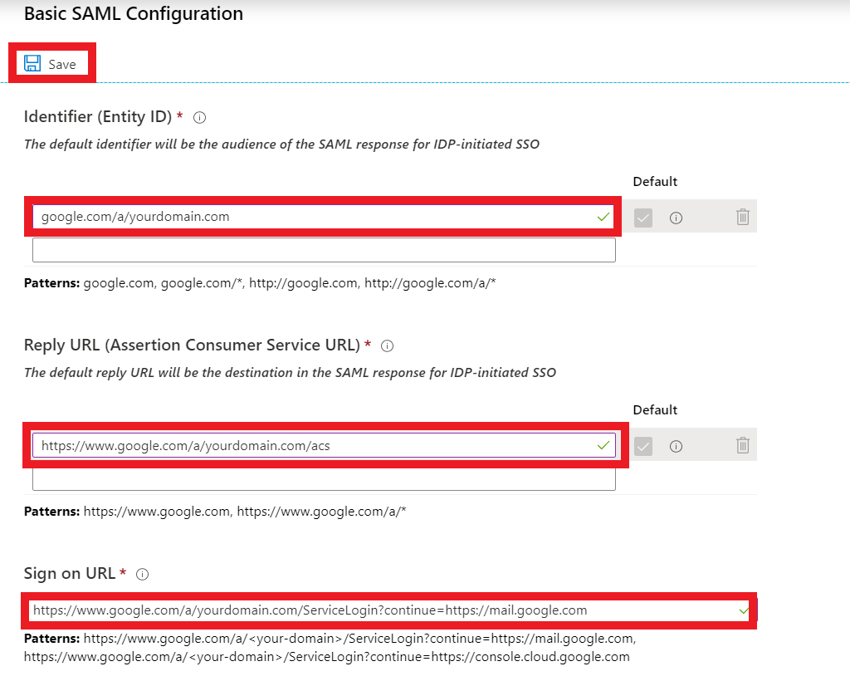
Task: Click green validation checkmark in the Identifier field
Action: point(603,217)
